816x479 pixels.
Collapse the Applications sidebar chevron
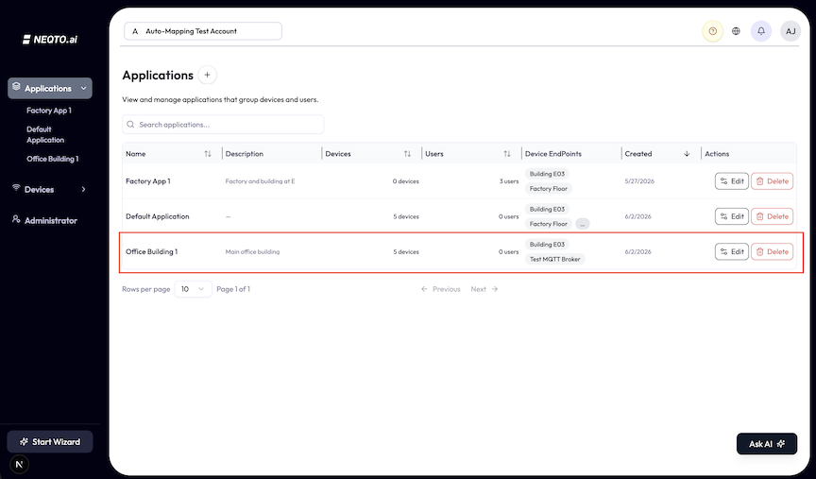tap(83, 88)
